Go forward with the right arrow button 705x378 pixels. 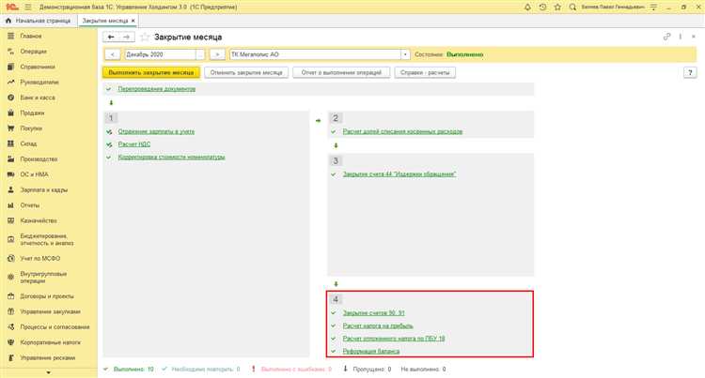pos(126,38)
